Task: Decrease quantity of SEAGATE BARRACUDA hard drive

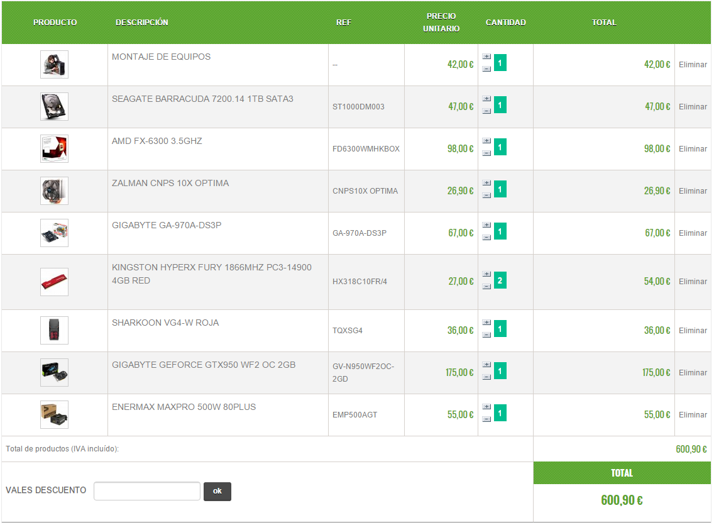Action: click(486, 111)
